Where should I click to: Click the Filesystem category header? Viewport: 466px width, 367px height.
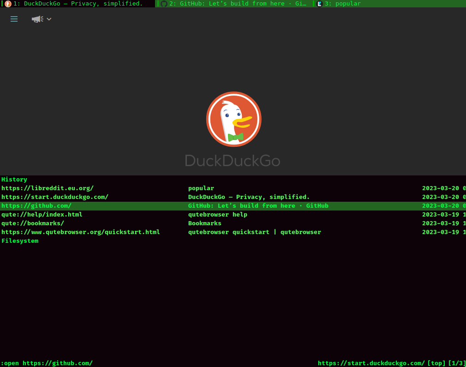click(20, 241)
